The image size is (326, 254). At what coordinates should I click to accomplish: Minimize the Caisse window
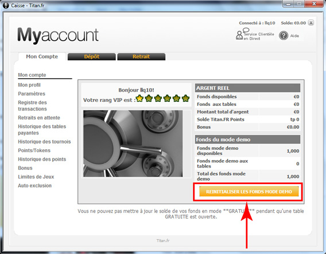click(x=289, y=4)
